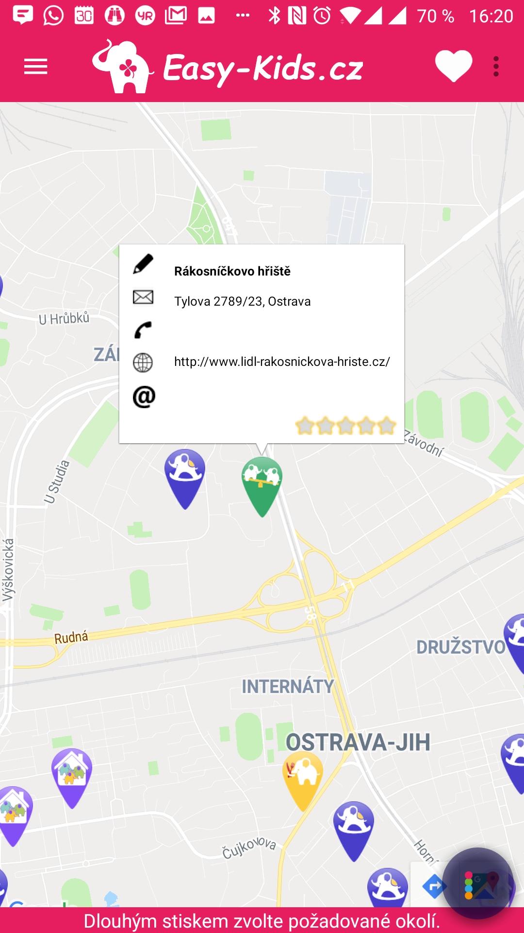Tap the Rákosníčkovo hřiště title
Screen dimensions: 524x933
(x=232, y=271)
